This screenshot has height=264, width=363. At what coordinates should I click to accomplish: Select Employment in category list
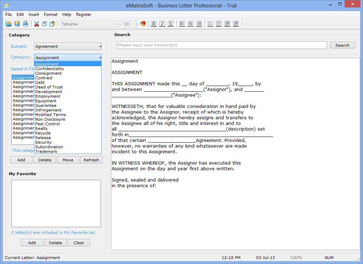pyautogui.click(x=68, y=96)
